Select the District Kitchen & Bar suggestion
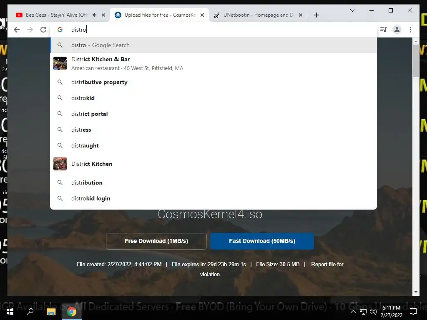Image resolution: width=427 pixels, height=320 pixels. 213,63
